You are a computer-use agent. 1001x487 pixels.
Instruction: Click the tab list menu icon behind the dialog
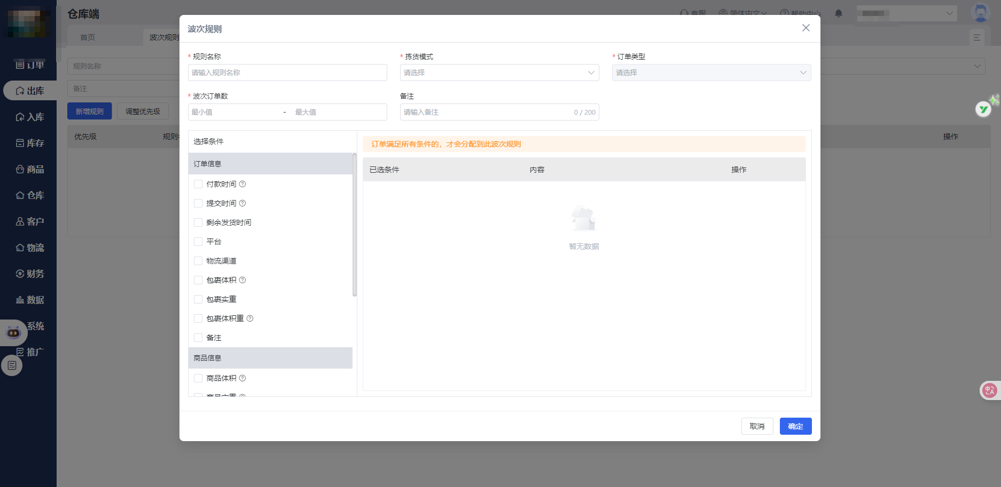tap(976, 37)
